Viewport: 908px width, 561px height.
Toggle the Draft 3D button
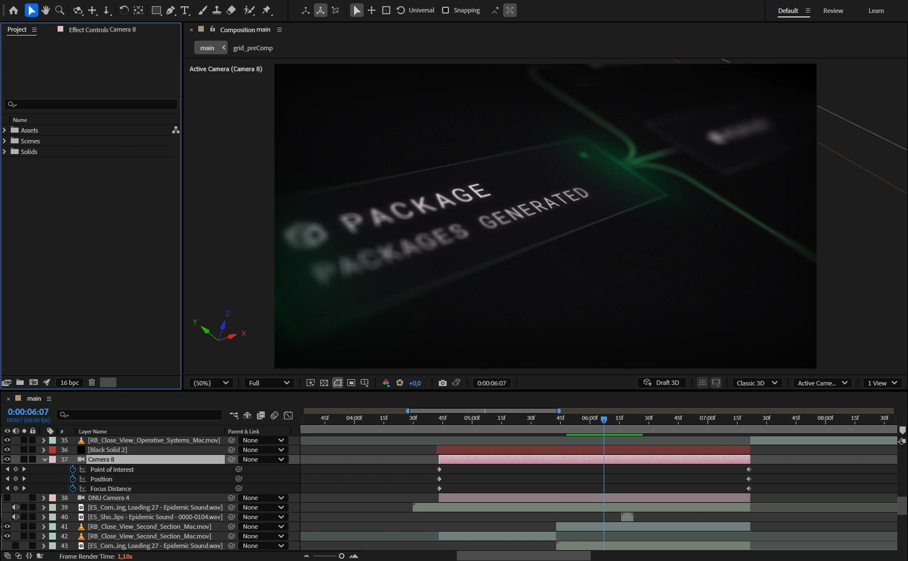(661, 383)
